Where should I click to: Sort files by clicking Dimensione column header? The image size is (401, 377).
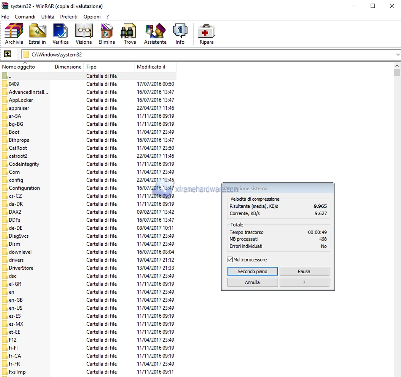pyautogui.click(x=67, y=67)
